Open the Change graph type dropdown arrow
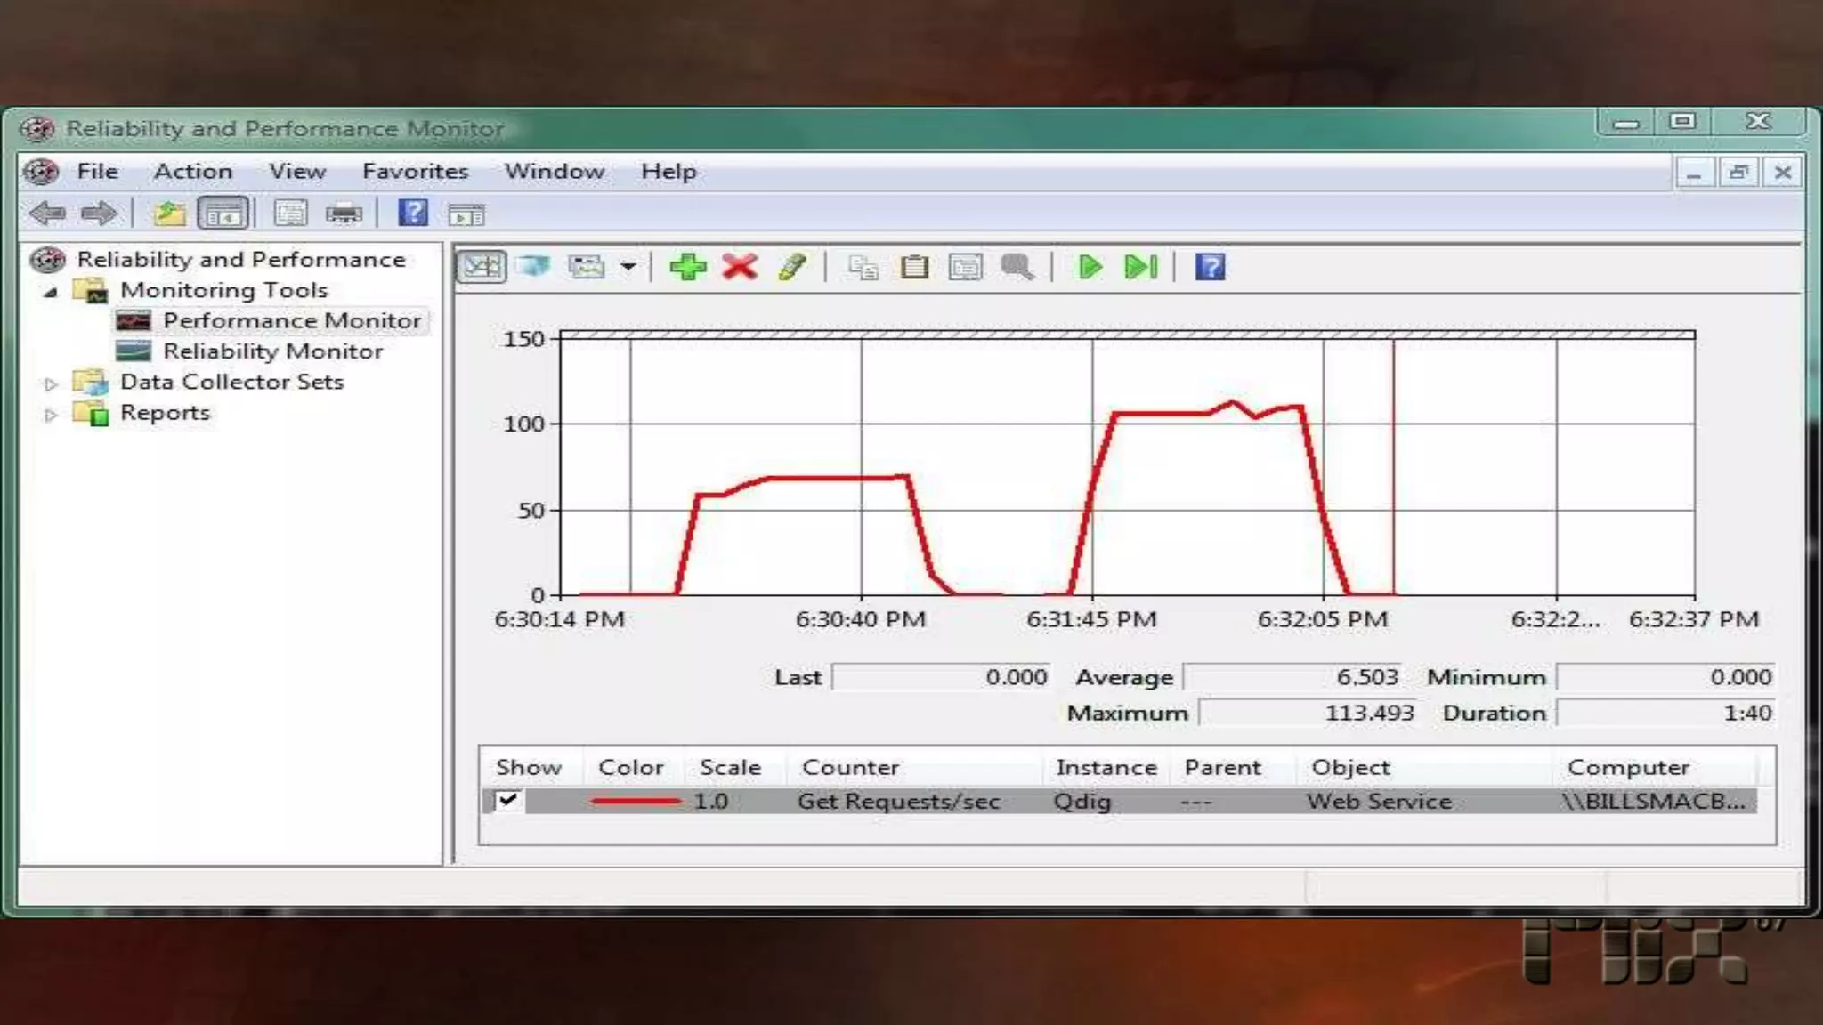 click(628, 267)
